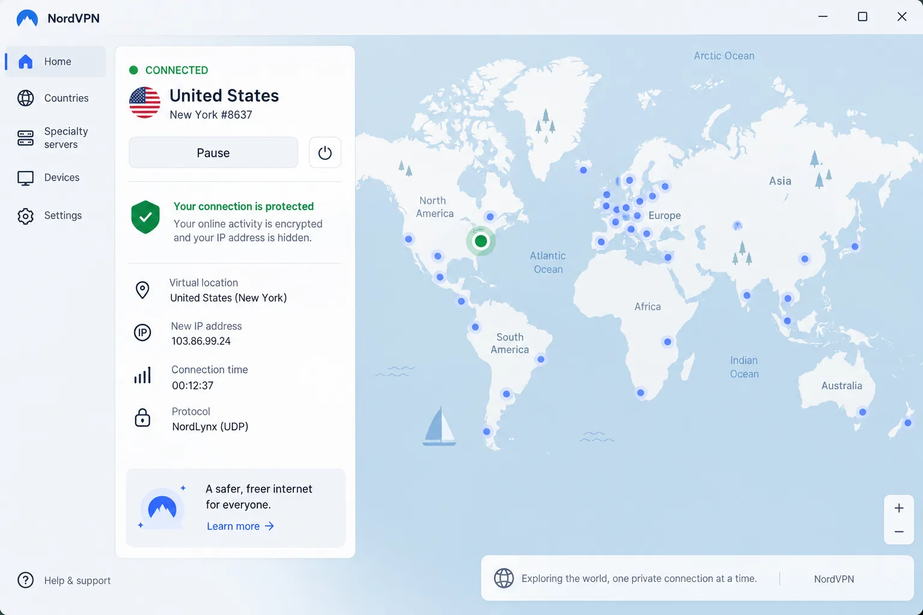This screenshot has height=615, width=923.
Task: Click the Specialty servers rack icon
Action: click(x=25, y=138)
